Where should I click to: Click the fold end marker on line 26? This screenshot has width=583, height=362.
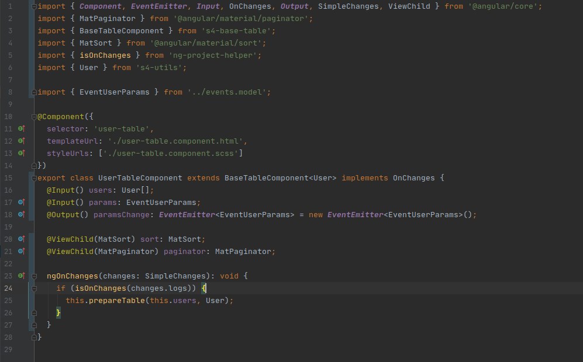coord(34,313)
